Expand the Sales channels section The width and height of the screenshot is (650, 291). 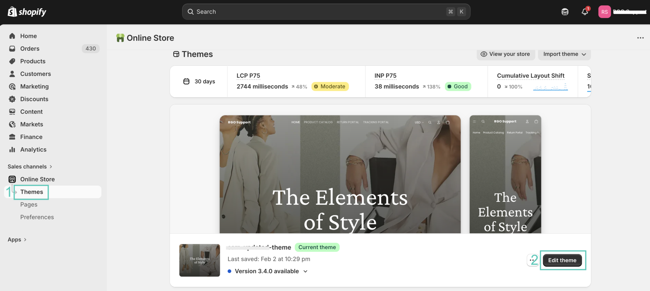[30, 167]
